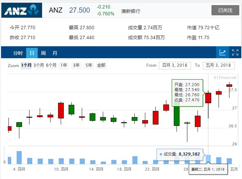Screen dimensions: 242x179
Task: Click the 22. 四月 axis label
Action: pyautogui.click(x=152, y=169)
